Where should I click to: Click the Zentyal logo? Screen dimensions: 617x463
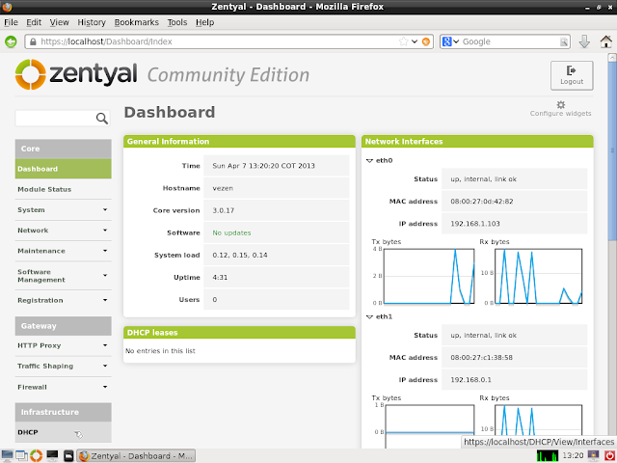[76, 74]
